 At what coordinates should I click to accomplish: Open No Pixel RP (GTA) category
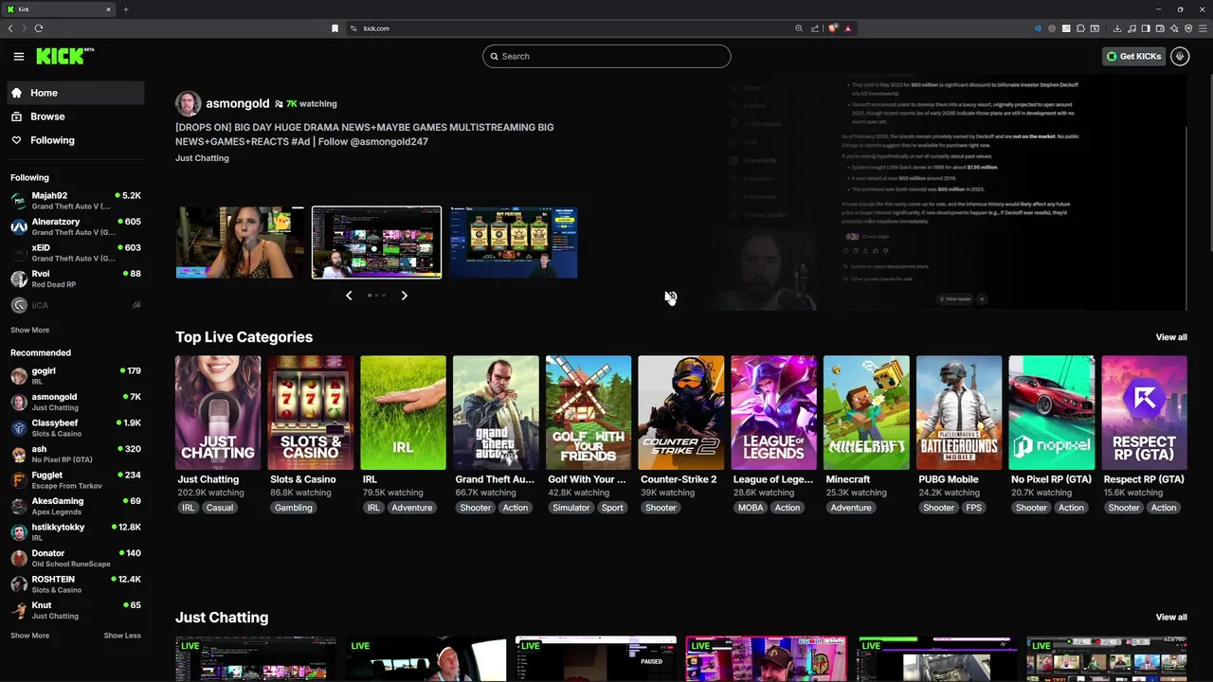1052,413
